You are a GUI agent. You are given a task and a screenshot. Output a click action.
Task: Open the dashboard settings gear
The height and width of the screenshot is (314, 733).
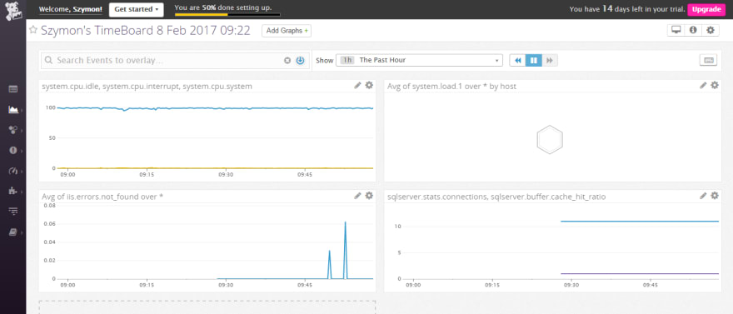pos(710,30)
